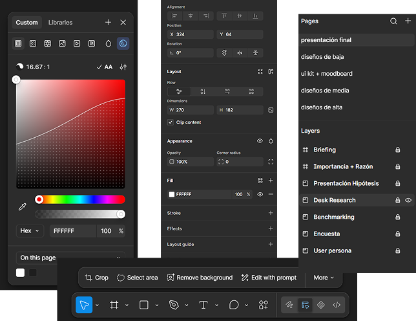416x321 pixels.
Task: Open the blend mode droplet in color picker
Action: tap(109, 43)
